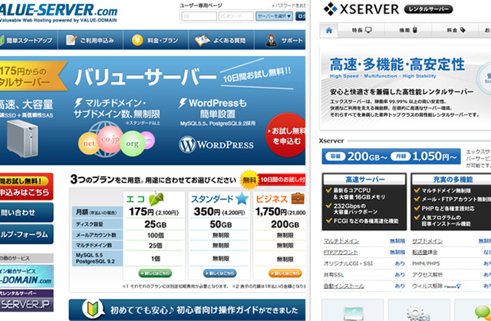Click the 共有SSL row text

(334, 275)
